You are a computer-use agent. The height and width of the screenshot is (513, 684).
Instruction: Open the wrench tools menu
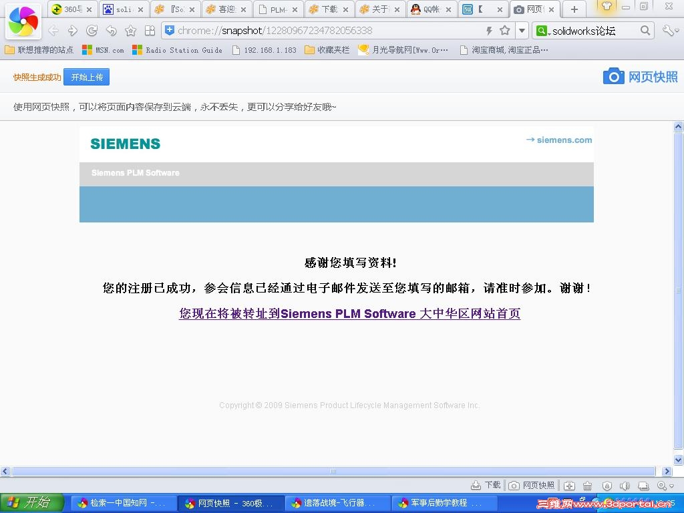click(671, 31)
